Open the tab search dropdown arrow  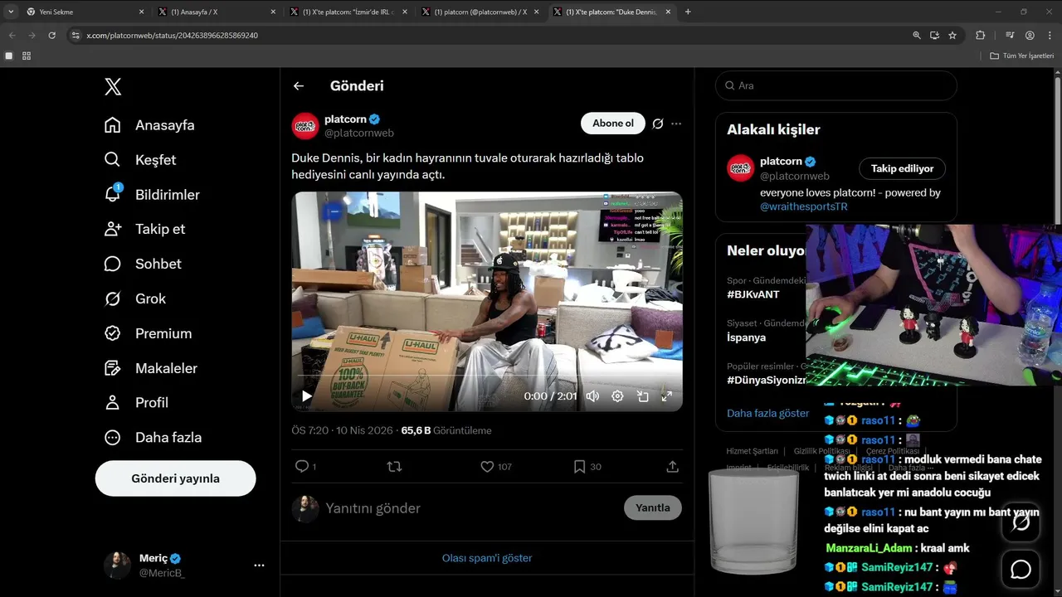(x=11, y=12)
